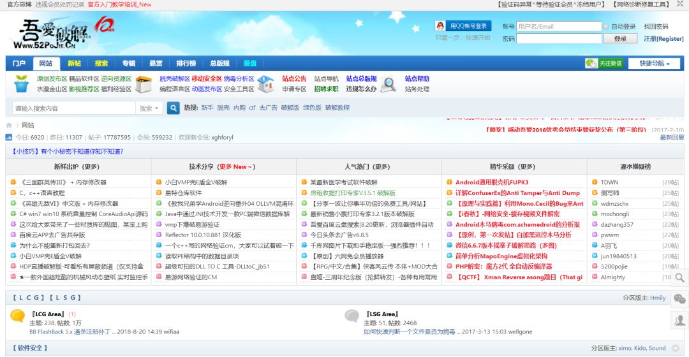Click 更多 New in 技术分享 header
689x357 pixels.
tap(235, 167)
